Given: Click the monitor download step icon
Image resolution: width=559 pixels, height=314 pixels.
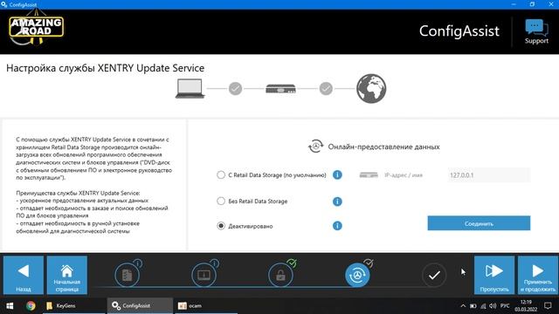Looking at the screenshot, I should tap(204, 275).
